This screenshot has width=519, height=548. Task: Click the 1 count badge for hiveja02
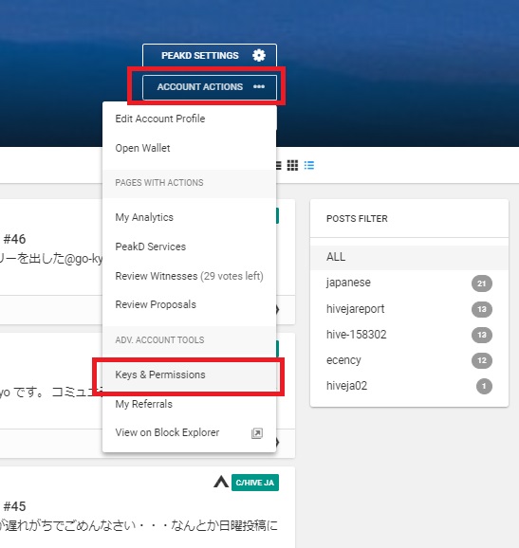(x=484, y=386)
